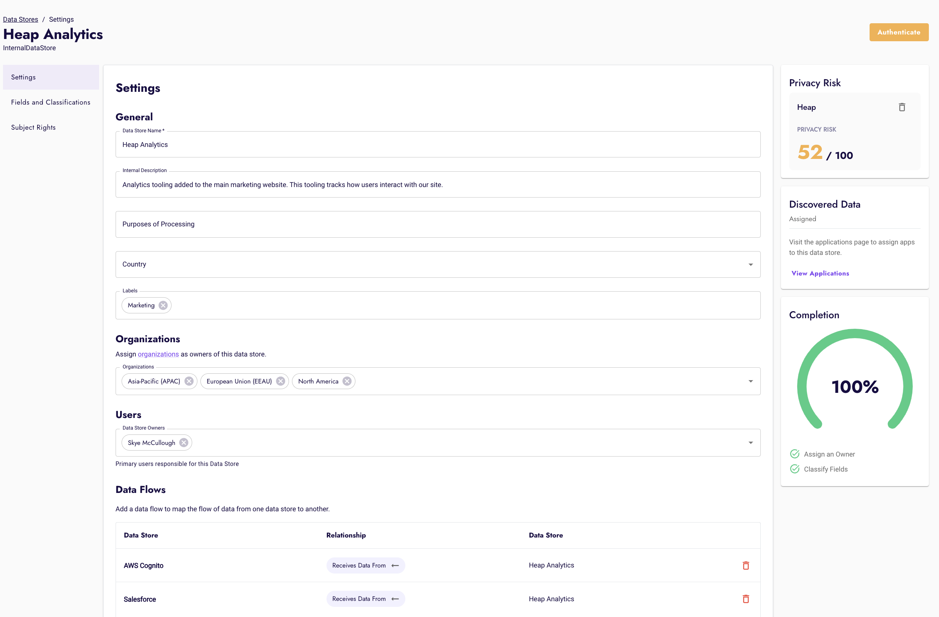Click the Relationship column header
This screenshot has height=617, width=939.
[x=346, y=535]
